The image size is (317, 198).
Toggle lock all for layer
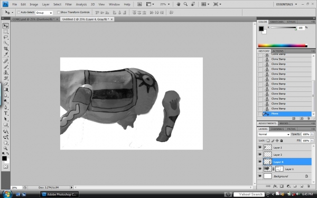pyautogui.click(x=282, y=140)
